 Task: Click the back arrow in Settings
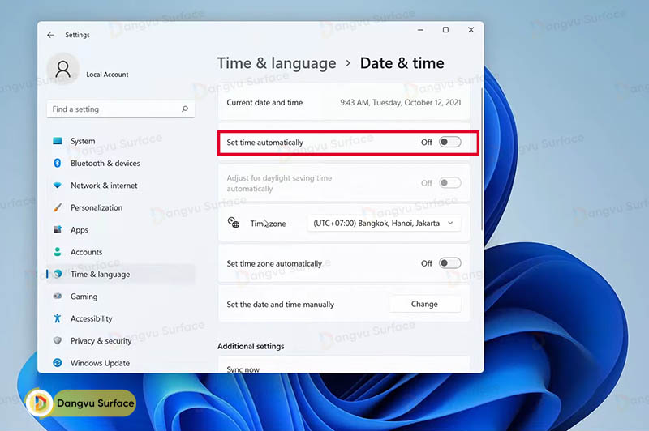(x=50, y=35)
